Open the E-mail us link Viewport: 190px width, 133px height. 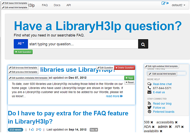[159, 92]
